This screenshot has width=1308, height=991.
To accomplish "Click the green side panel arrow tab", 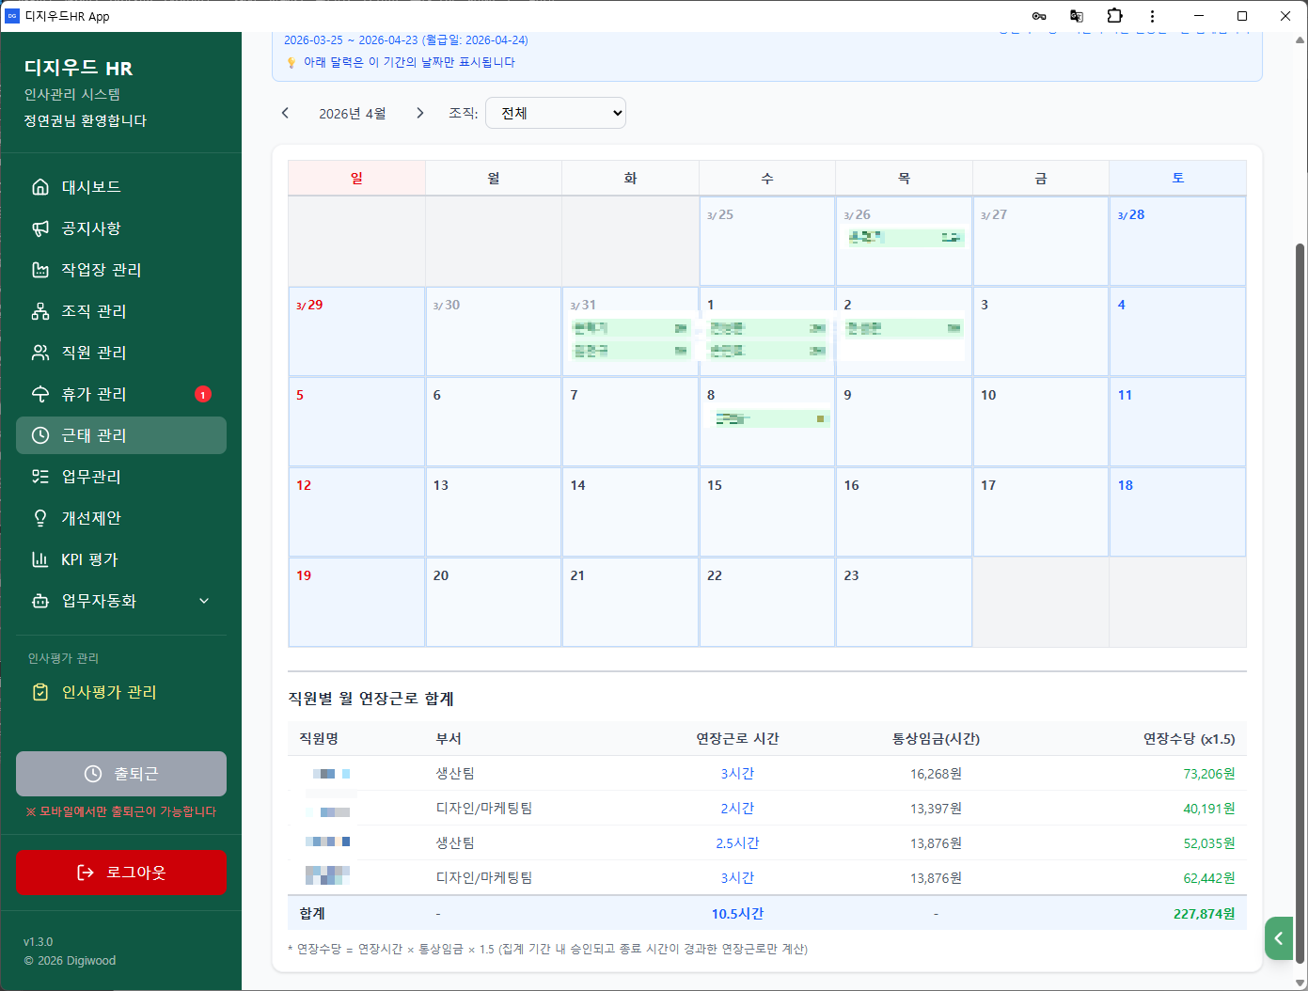I will 1279,938.
